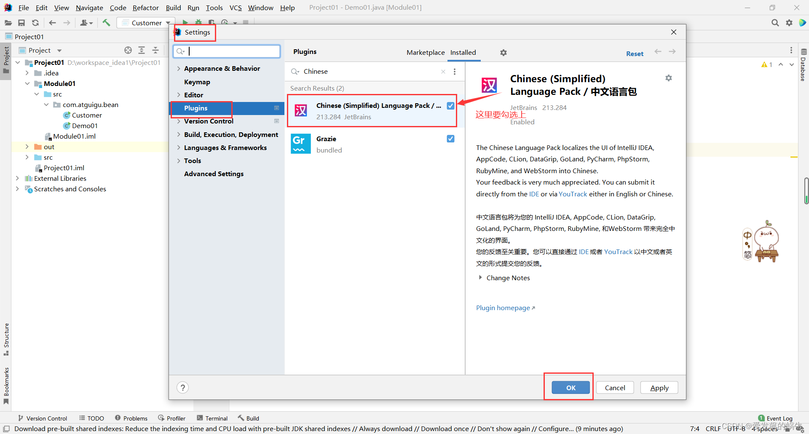Screen dimensions: 809x434
Task: Expand Languages & Frameworks section
Action: [179, 148]
